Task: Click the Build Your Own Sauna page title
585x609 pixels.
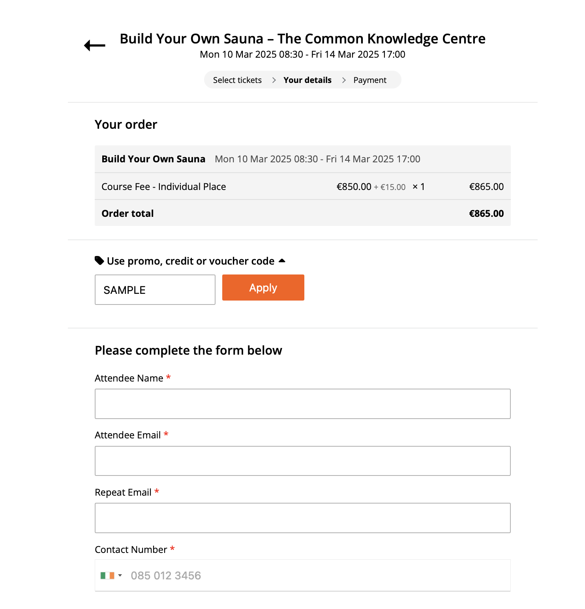Action: [x=302, y=39]
